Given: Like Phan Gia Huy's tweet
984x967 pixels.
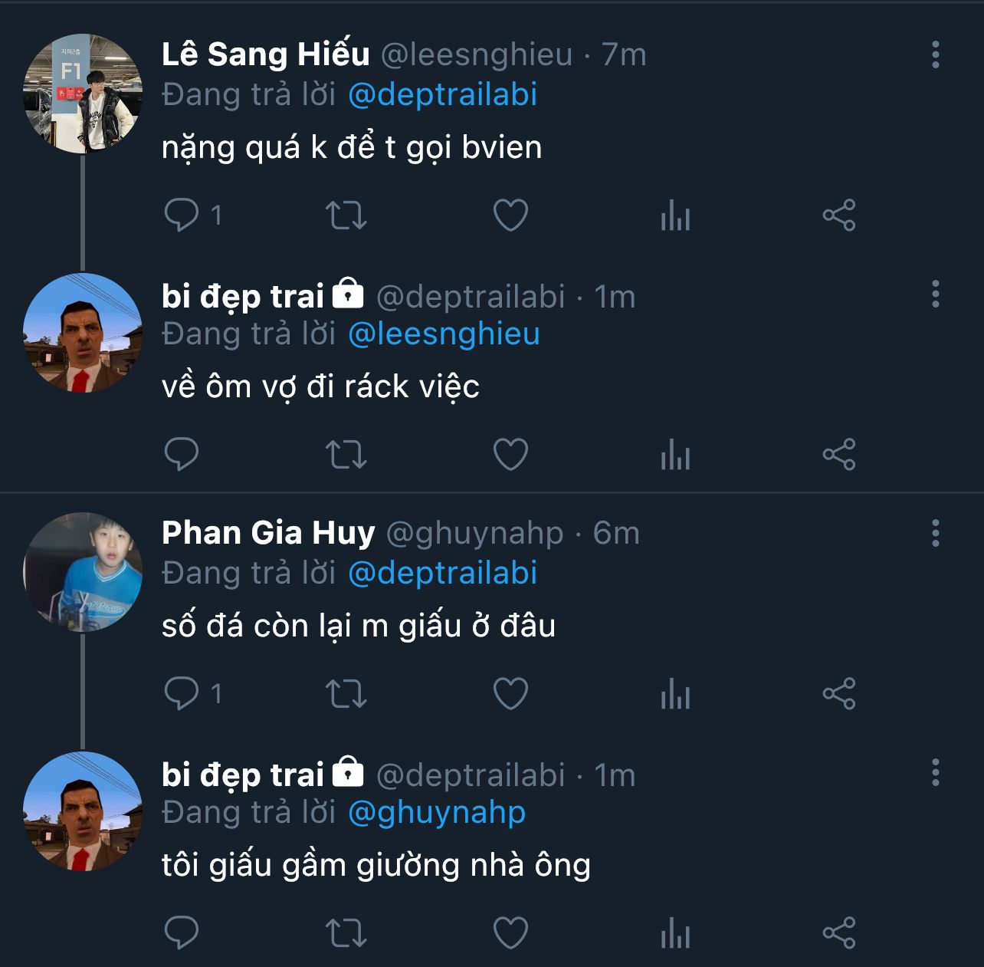Looking at the screenshot, I should pyautogui.click(x=510, y=694).
